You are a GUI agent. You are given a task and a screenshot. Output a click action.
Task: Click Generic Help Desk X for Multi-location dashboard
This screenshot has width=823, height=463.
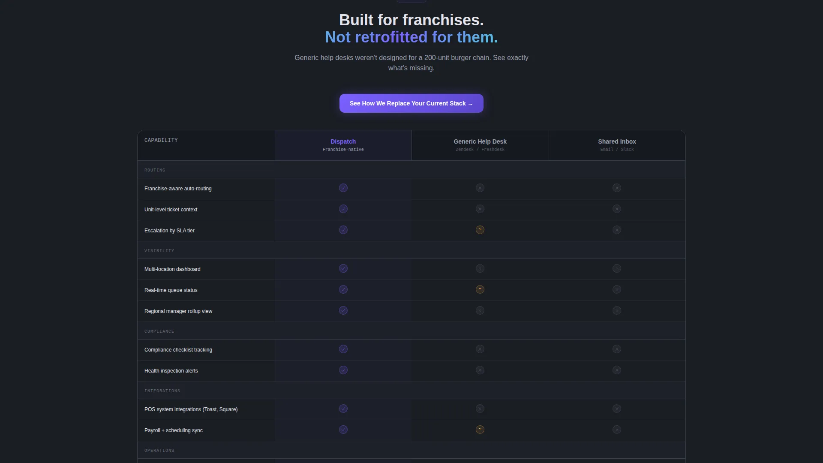(480, 268)
